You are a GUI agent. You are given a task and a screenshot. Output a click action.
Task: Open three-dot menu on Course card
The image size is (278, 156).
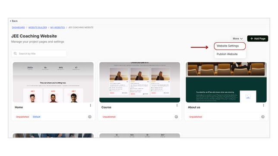[177, 105]
